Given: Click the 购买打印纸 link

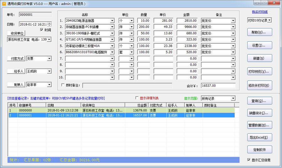Looking at the screenshot, I should coord(259,12).
